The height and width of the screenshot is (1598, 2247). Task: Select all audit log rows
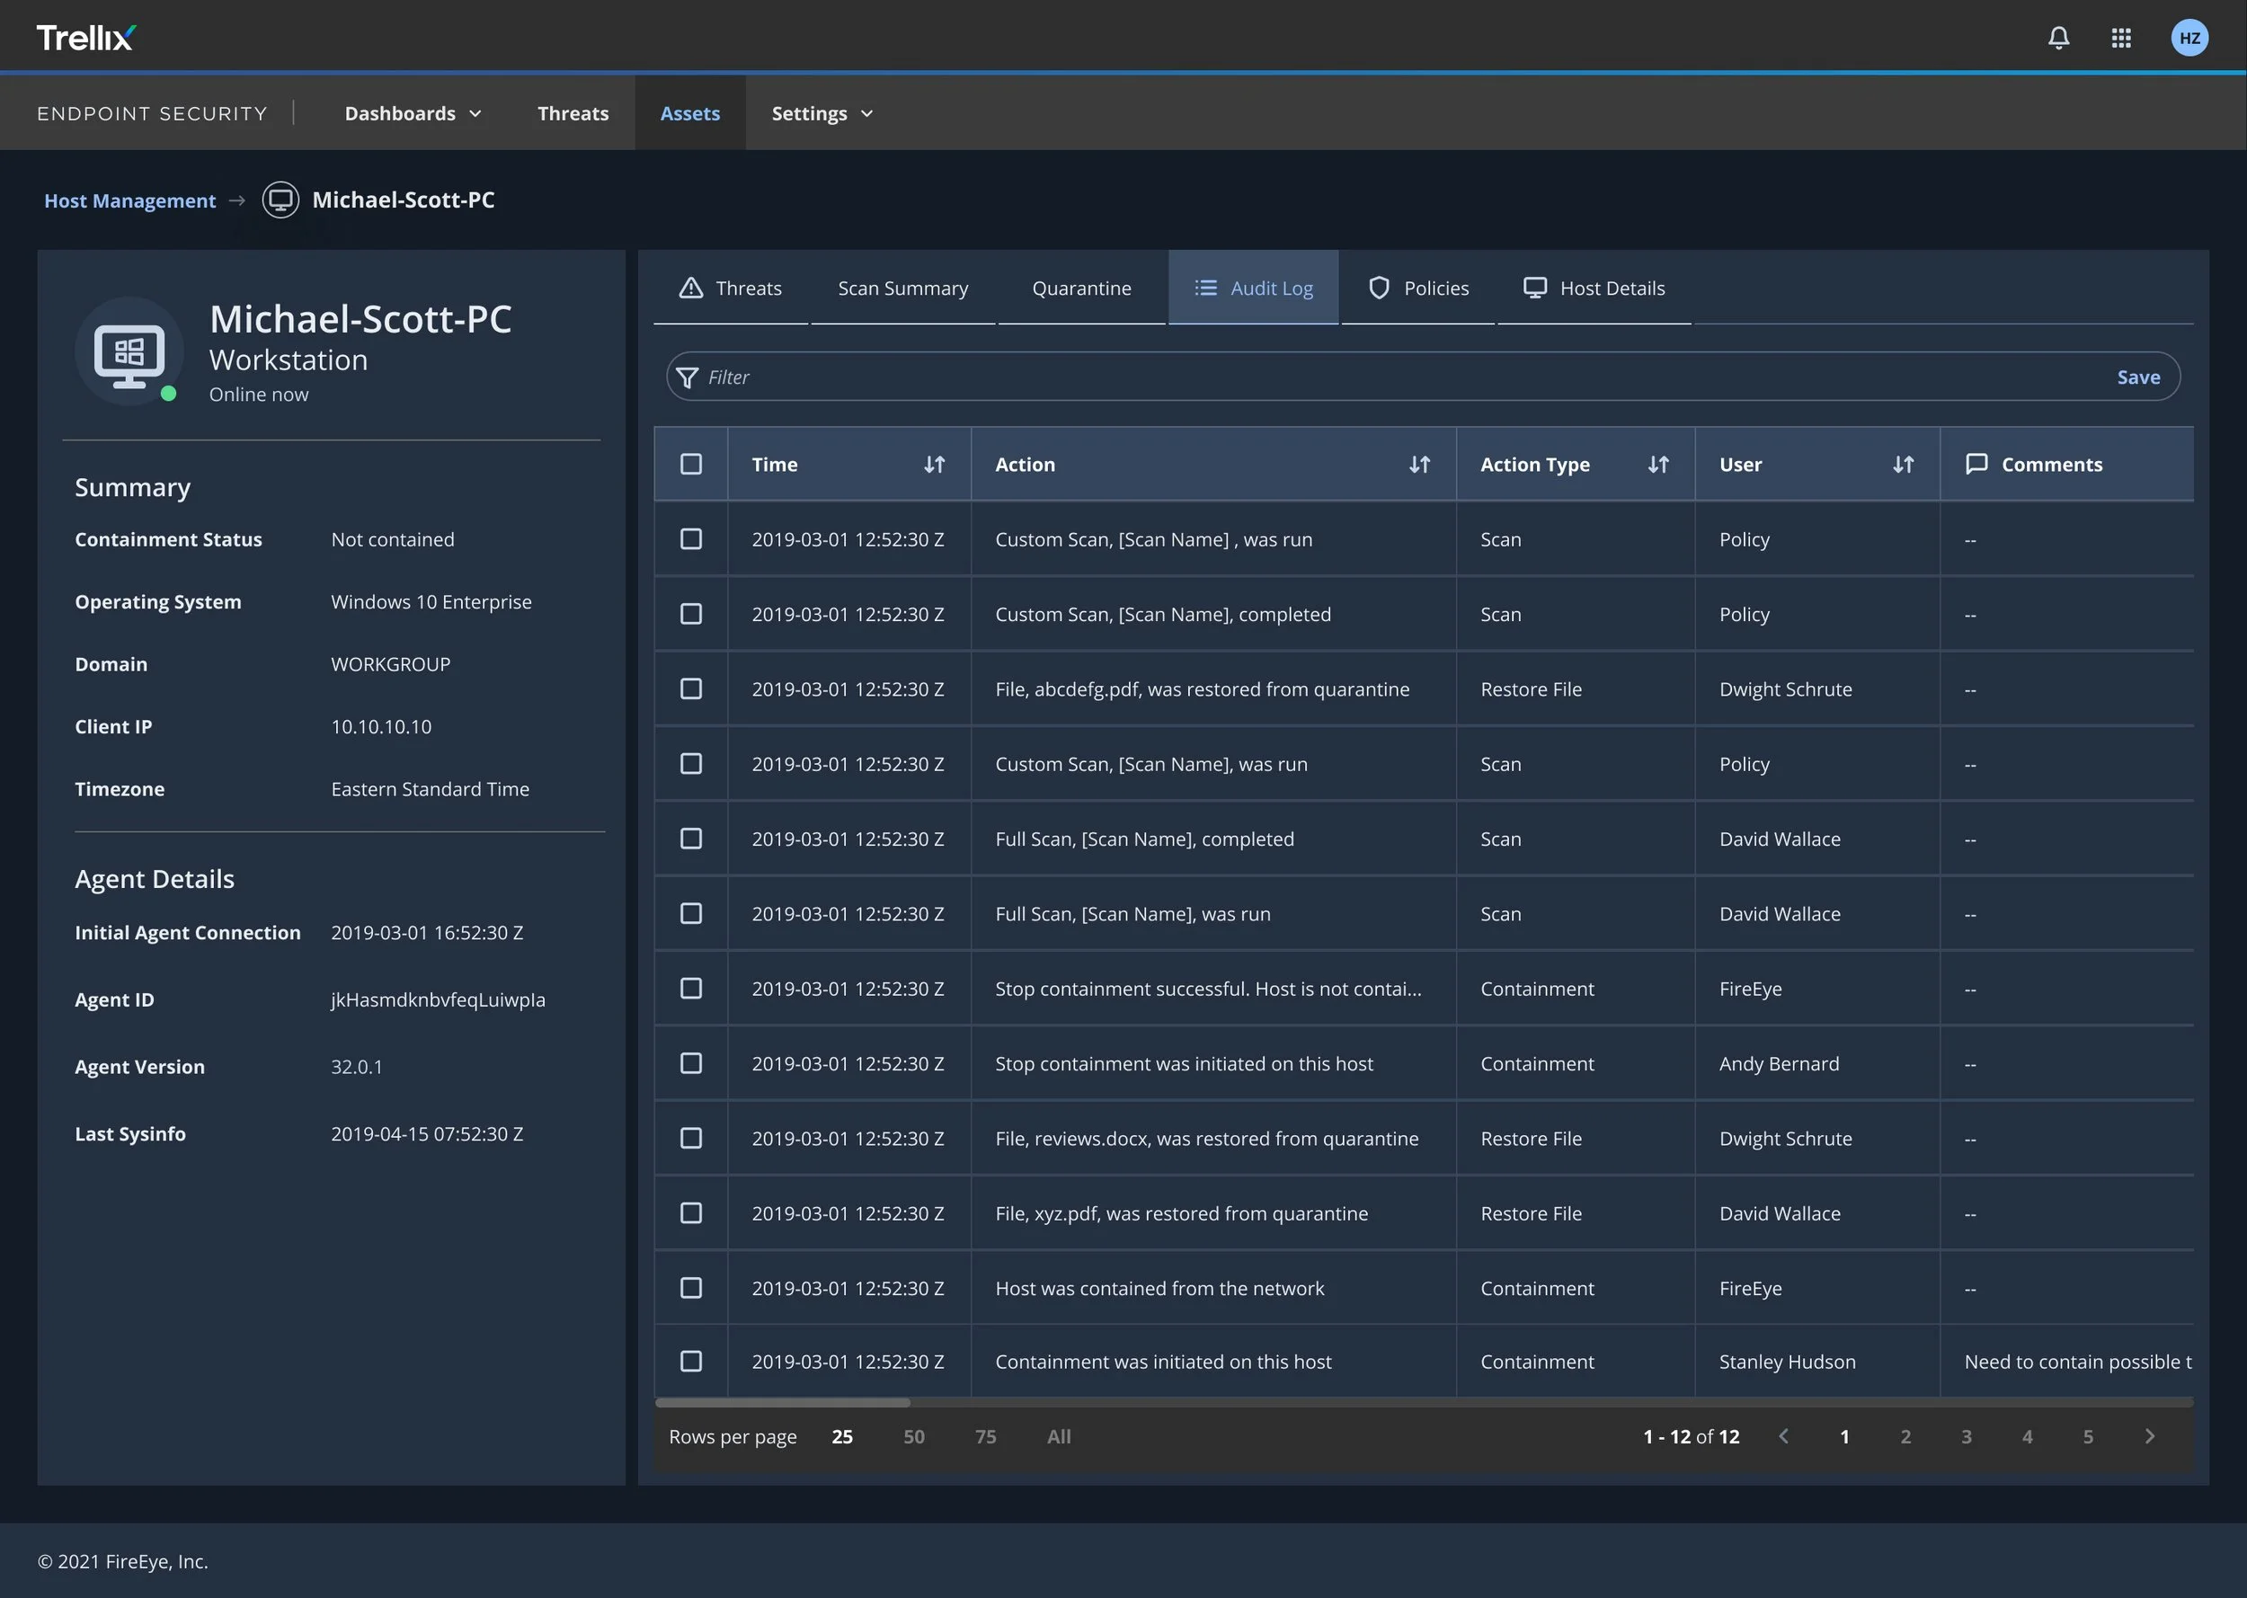tap(691, 464)
